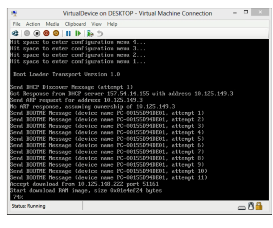Open the Action menu
Screen dimensions: 273x228
pos(33,24)
